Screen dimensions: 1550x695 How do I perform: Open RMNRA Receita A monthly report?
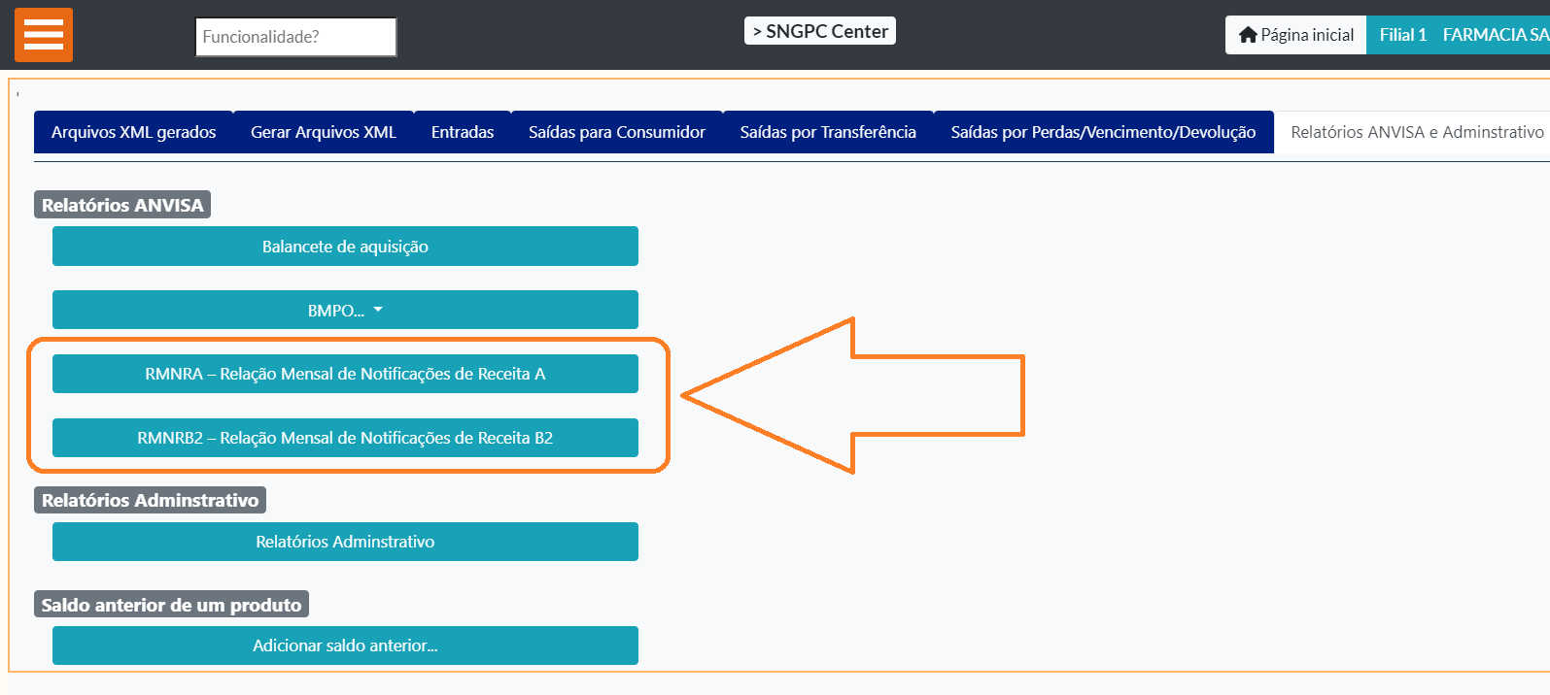[x=345, y=374]
